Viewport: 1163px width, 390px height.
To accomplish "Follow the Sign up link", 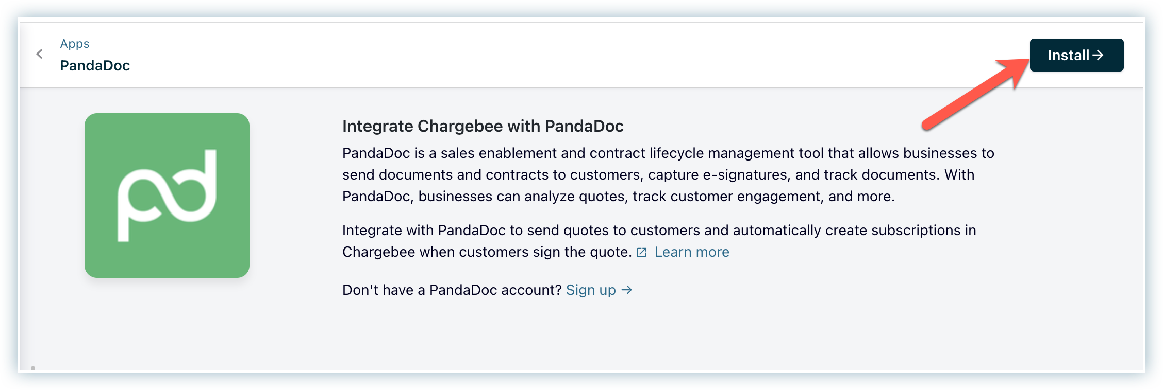I will point(591,290).
